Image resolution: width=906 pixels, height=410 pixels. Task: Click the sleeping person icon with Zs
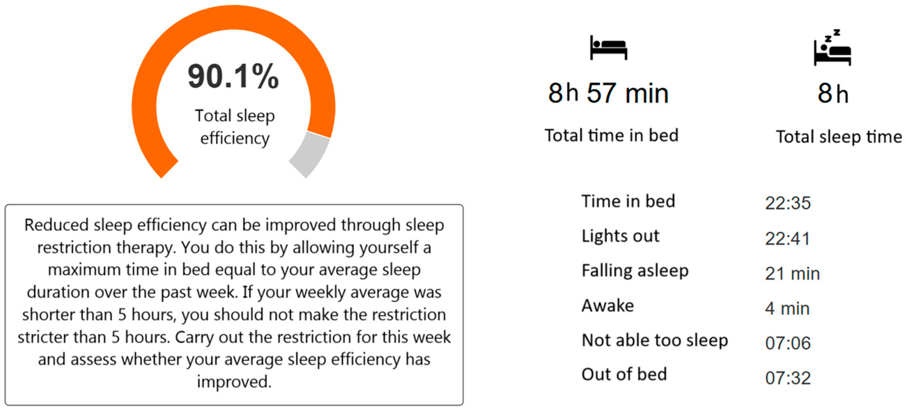click(x=832, y=48)
